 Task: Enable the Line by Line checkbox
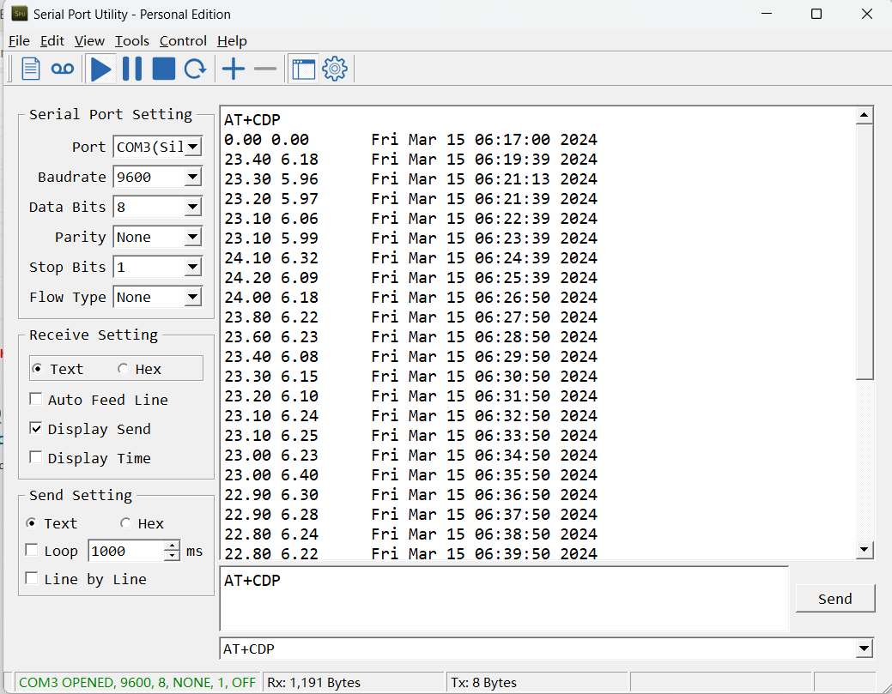click(x=32, y=578)
